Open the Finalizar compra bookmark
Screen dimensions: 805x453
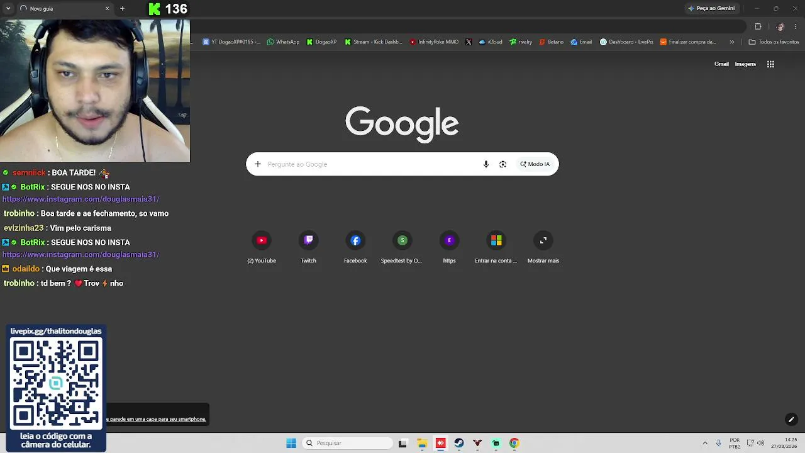pyautogui.click(x=688, y=42)
